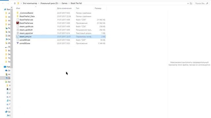This screenshot has height=118, width=211.
Task: Click the '93 КБ' size of unins000.dat
Action: (103, 40)
